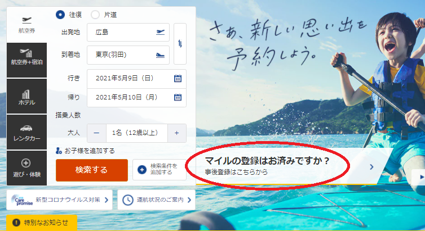Click the departure plane icon in 出発地 field

point(160,32)
